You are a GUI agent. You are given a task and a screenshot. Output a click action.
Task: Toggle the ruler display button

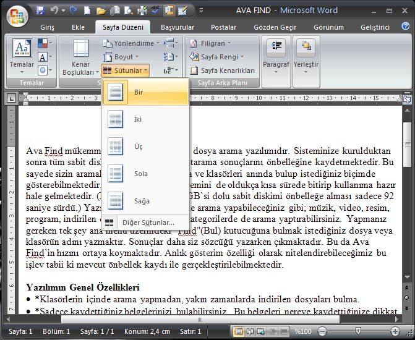click(406, 100)
